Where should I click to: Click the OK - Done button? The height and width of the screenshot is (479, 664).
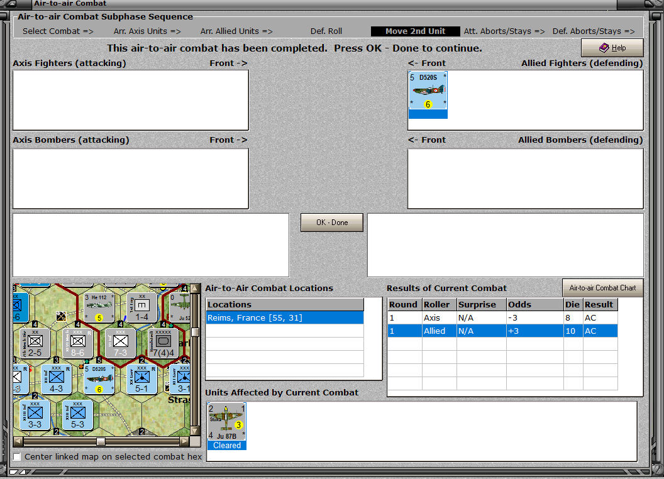tap(332, 223)
